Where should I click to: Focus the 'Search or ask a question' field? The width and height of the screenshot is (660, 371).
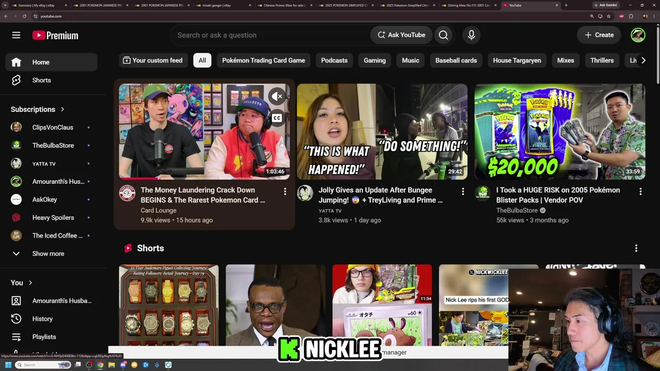pos(271,35)
